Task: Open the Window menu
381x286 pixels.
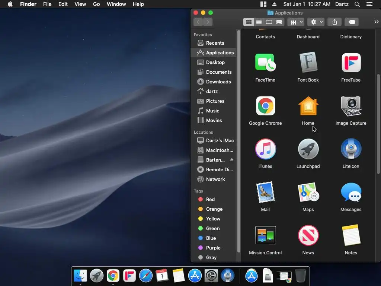Action: (x=116, y=4)
